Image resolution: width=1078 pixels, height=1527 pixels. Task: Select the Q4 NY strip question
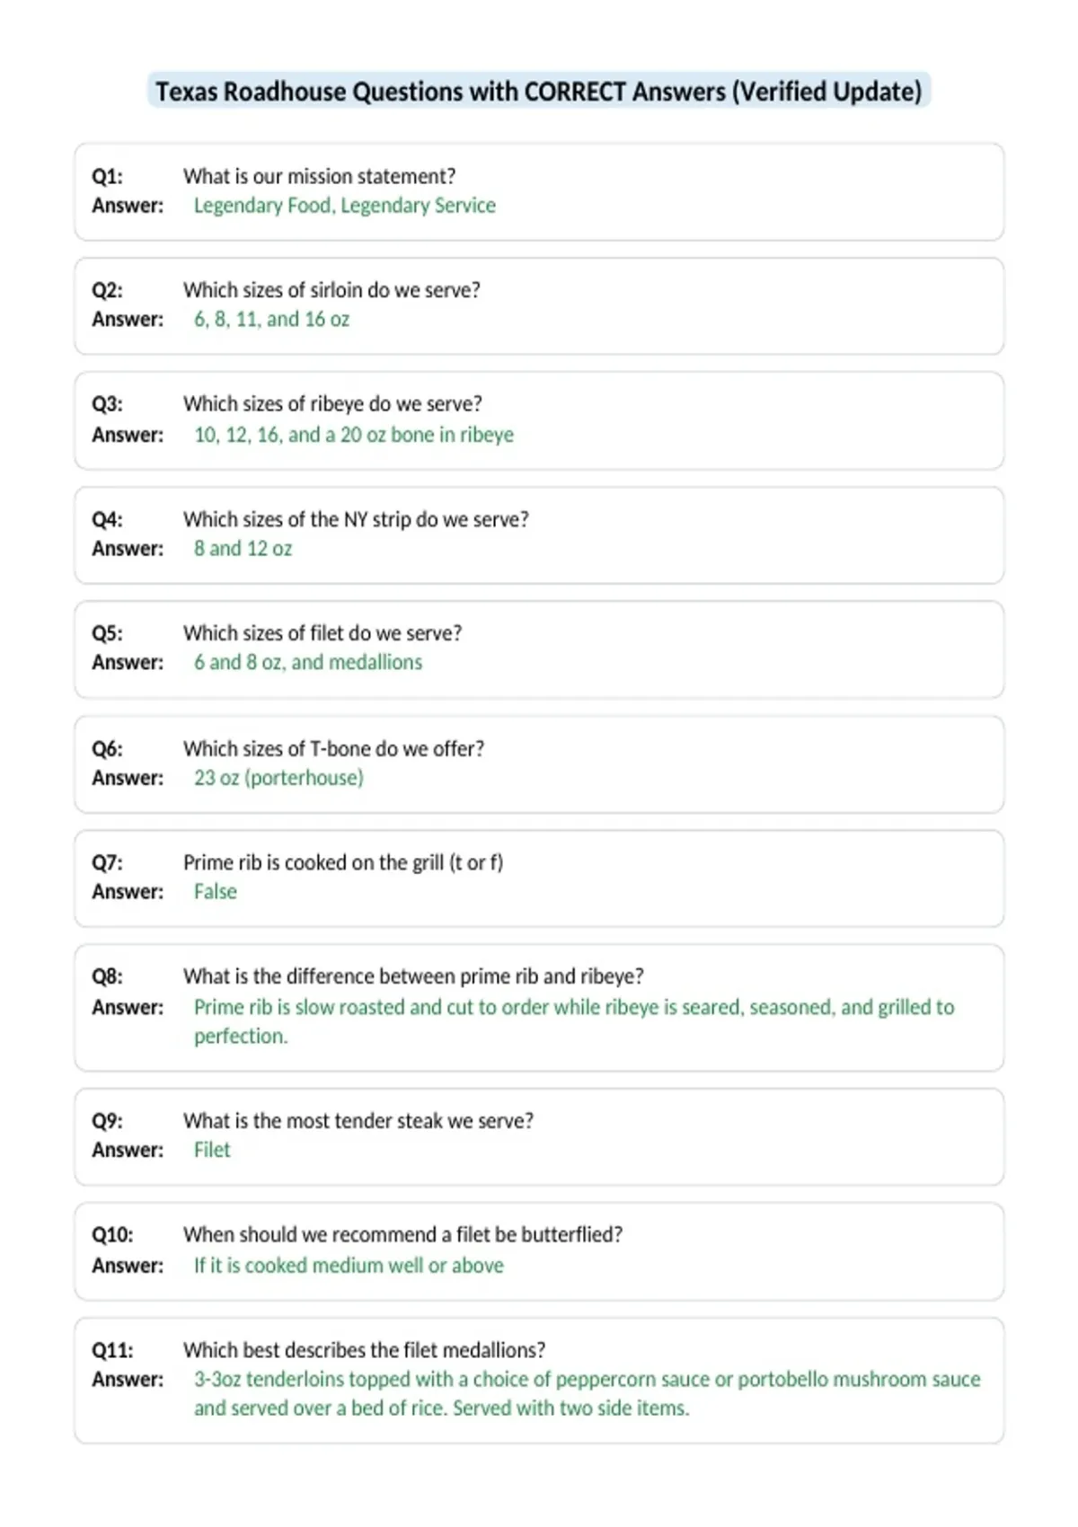pyautogui.click(x=356, y=519)
